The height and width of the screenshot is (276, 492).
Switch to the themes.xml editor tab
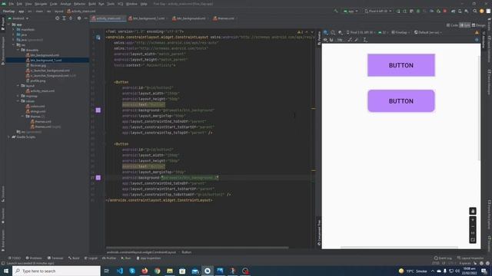(225, 18)
